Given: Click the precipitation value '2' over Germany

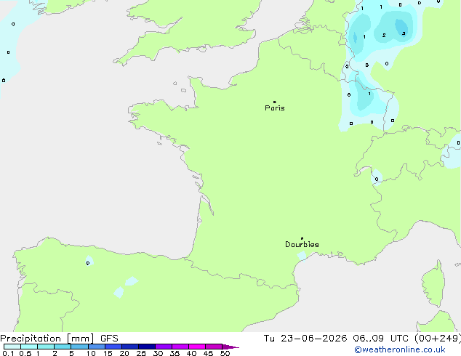Looking at the screenshot, I should [384, 36].
